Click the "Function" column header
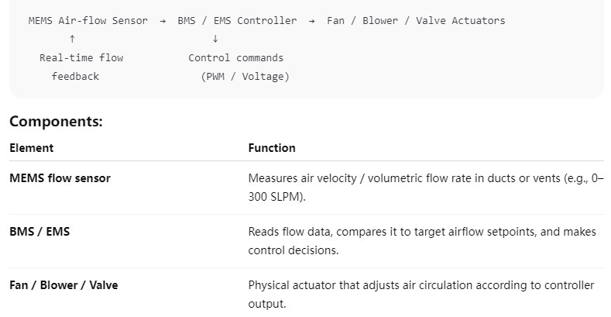The image size is (611, 317). click(272, 148)
